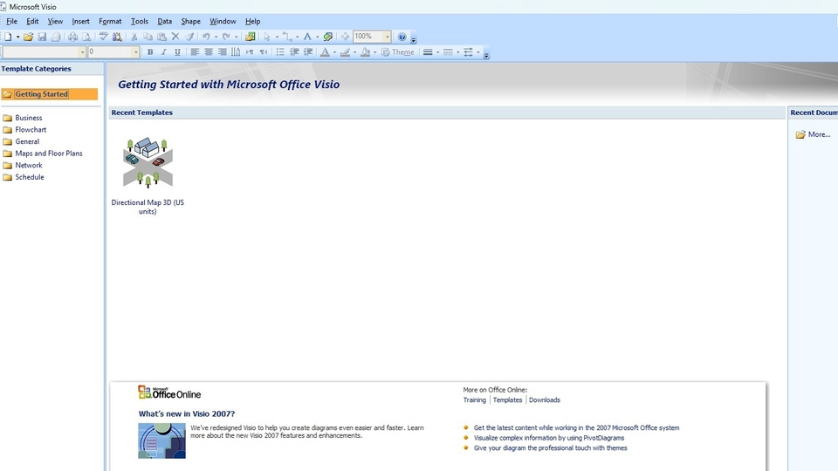
Task: Click More... under Recent Documents
Action: click(x=819, y=134)
